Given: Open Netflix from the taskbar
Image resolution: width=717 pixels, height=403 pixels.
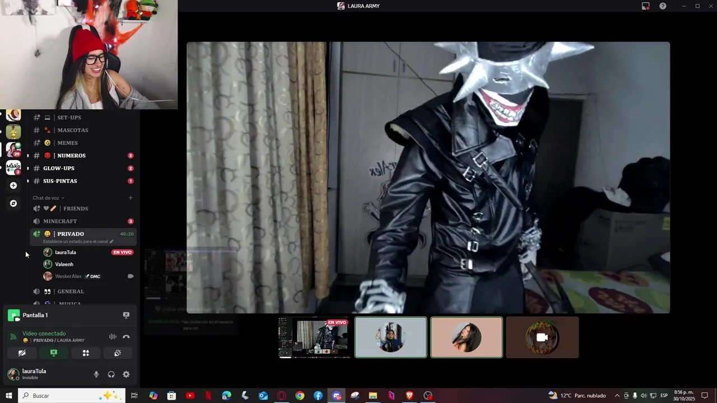Looking at the screenshot, I should click(x=208, y=396).
